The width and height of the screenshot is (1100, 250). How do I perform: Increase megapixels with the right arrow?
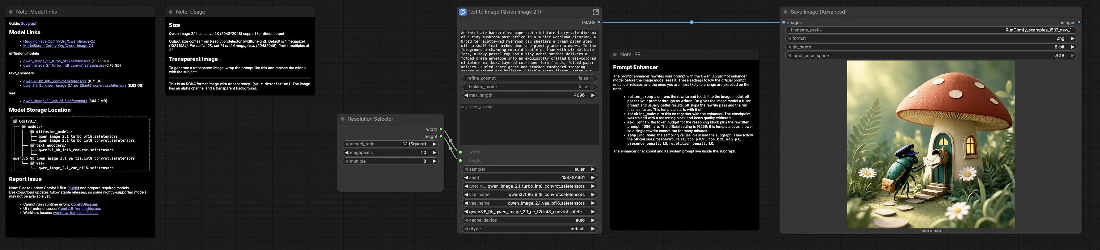(x=434, y=153)
